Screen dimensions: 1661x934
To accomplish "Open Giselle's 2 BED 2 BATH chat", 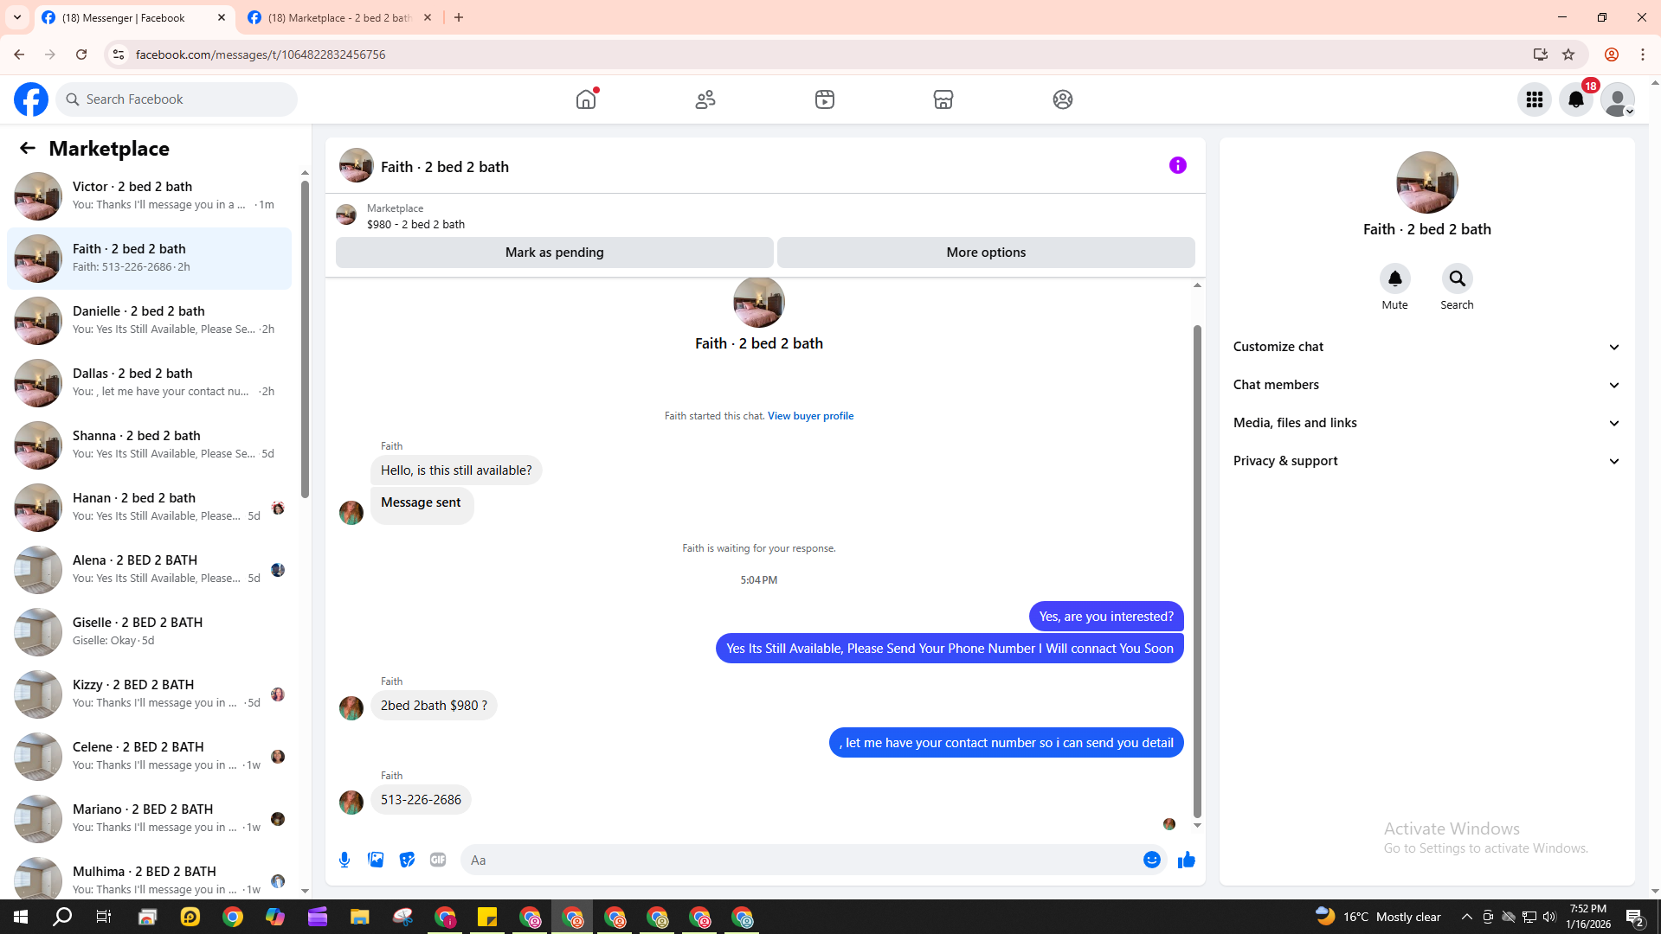I will tap(149, 632).
